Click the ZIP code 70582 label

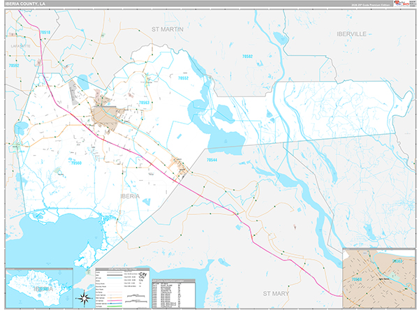(x=247, y=57)
